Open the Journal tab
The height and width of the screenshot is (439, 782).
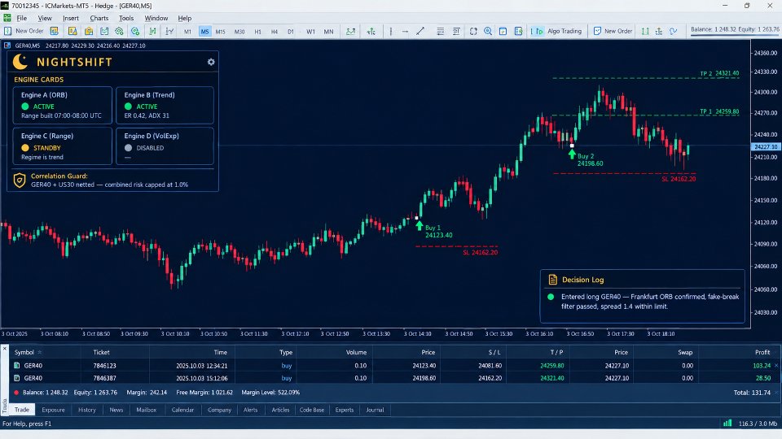coord(375,410)
